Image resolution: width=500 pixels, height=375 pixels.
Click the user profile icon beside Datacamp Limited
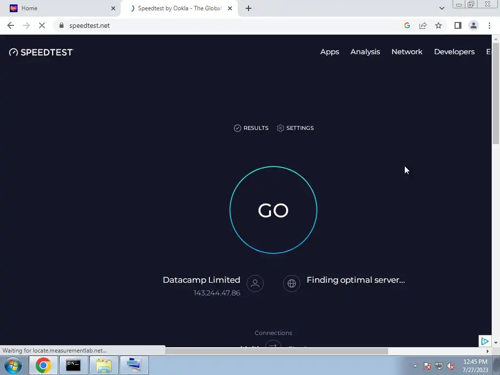point(255,283)
